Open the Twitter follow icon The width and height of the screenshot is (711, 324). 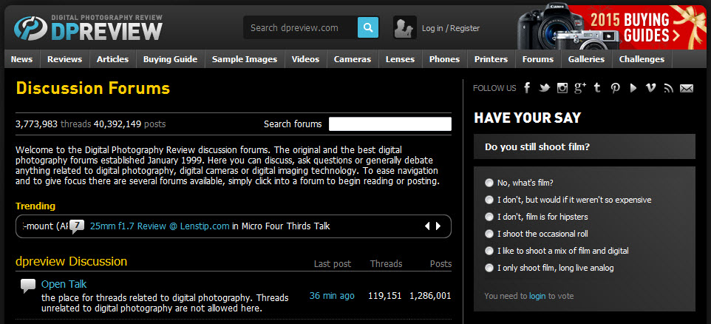pos(544,88)
